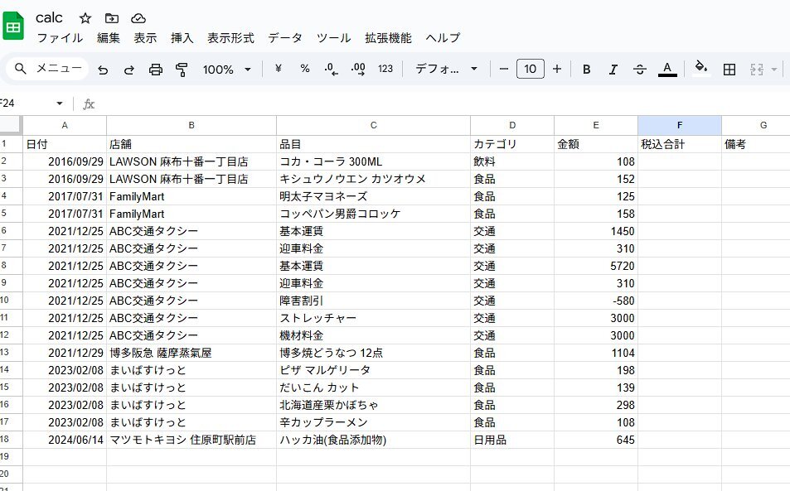Screen dimensions: 790x491
Task: Click the 123 number format button
Action: coord(385,70)
